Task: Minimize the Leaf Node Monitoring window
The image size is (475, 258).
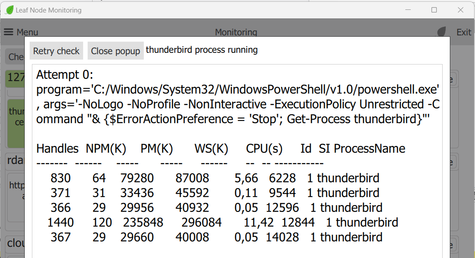Action: pyautogui.click(x=408, y=10)
